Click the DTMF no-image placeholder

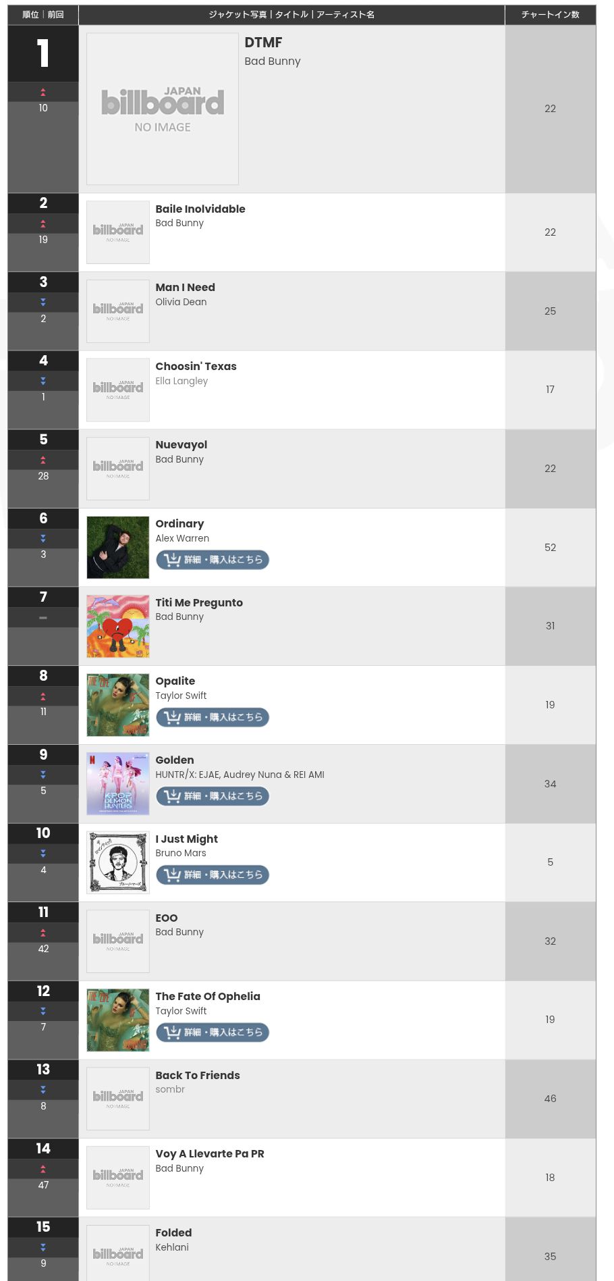(163, 109)
